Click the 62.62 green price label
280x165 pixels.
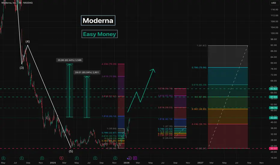pos(273,89)
